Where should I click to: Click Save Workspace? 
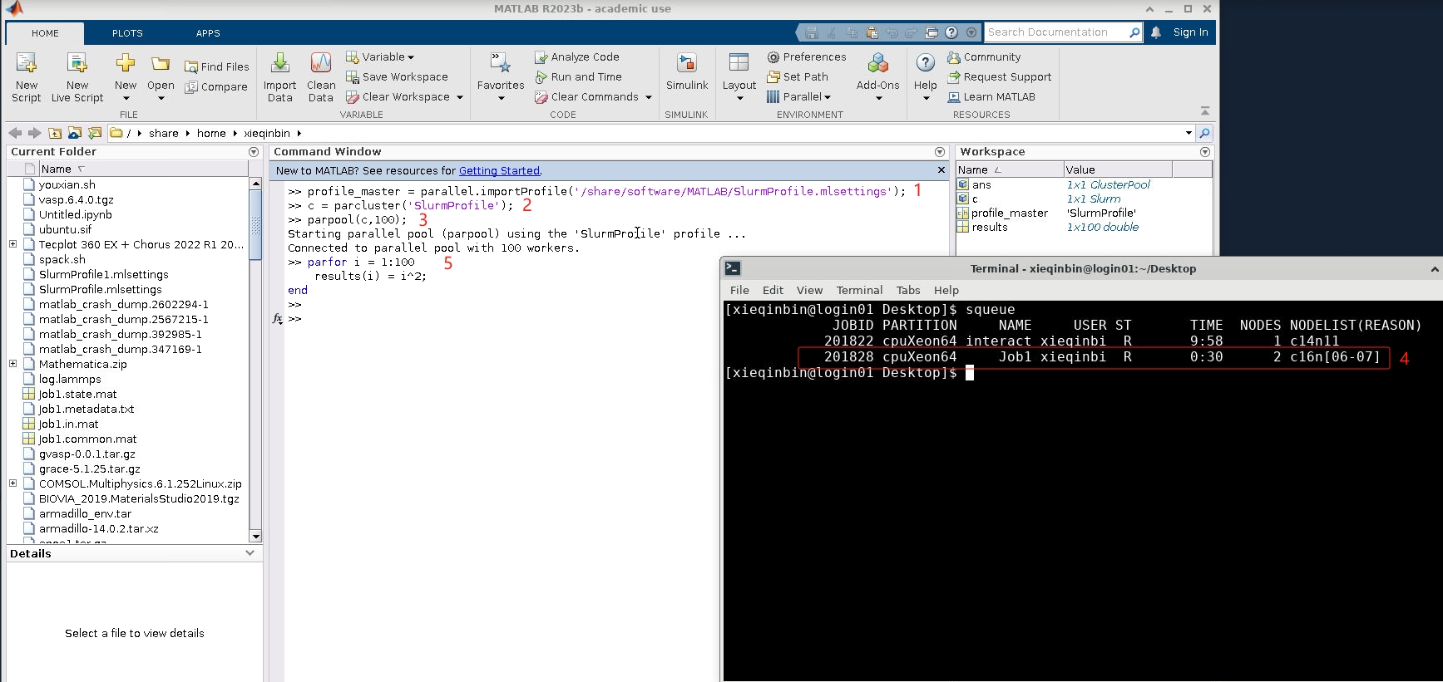[397, 76]
